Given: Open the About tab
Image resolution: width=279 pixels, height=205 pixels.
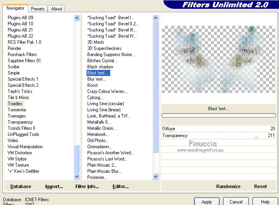Looking at the screenshot, I should point(56,9).
